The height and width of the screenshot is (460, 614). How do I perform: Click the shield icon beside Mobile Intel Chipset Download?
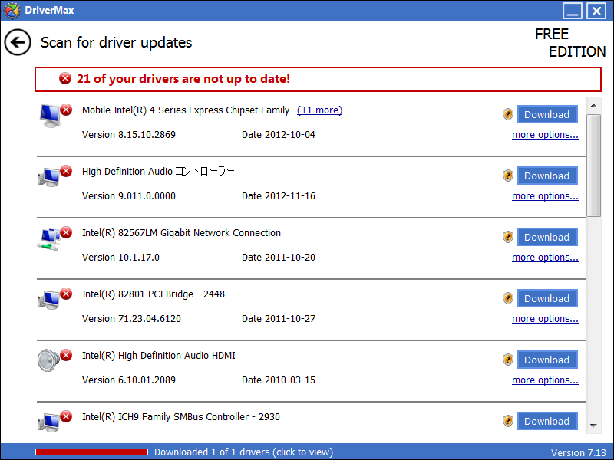[x=508, y=114]
